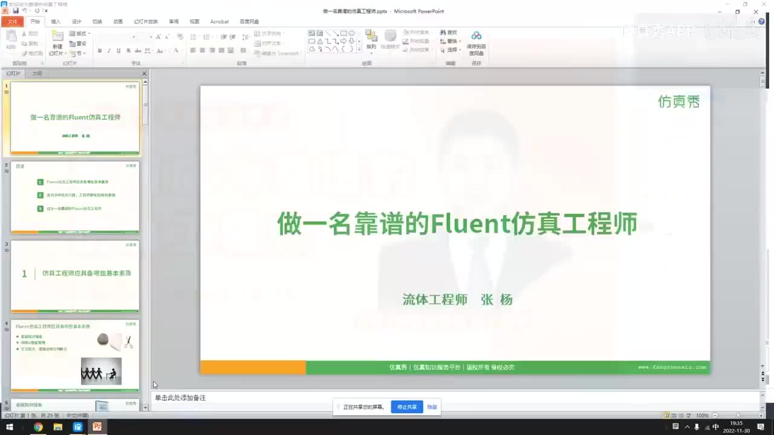Open the font name combo box
Screen dimensions: 774x435
(117, 37)
